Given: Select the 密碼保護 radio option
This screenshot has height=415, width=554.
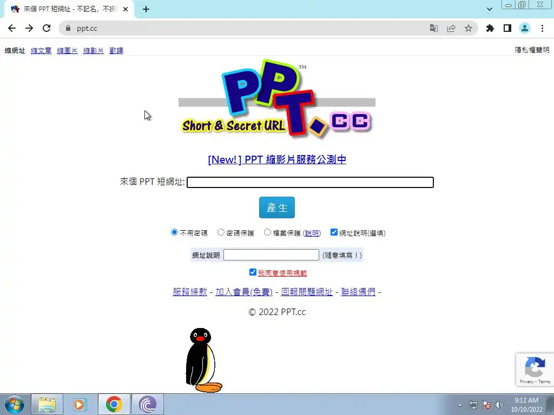Looking at the screenshot, I should [221, 232].
